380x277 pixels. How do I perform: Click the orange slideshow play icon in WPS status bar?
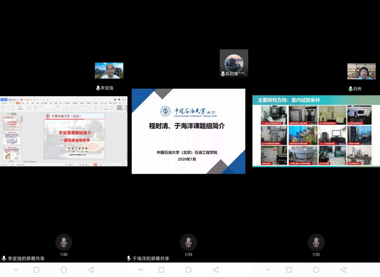(x=95, y=165)
